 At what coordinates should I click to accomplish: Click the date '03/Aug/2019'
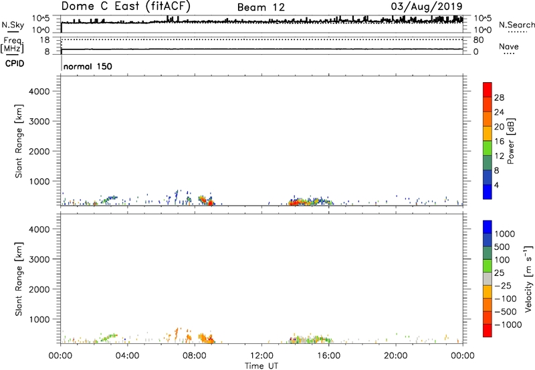[427, 7]
